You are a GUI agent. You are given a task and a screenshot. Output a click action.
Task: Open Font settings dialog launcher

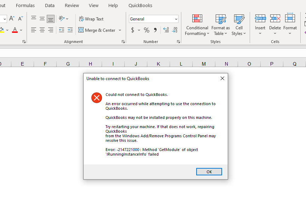tap(24, 42)
